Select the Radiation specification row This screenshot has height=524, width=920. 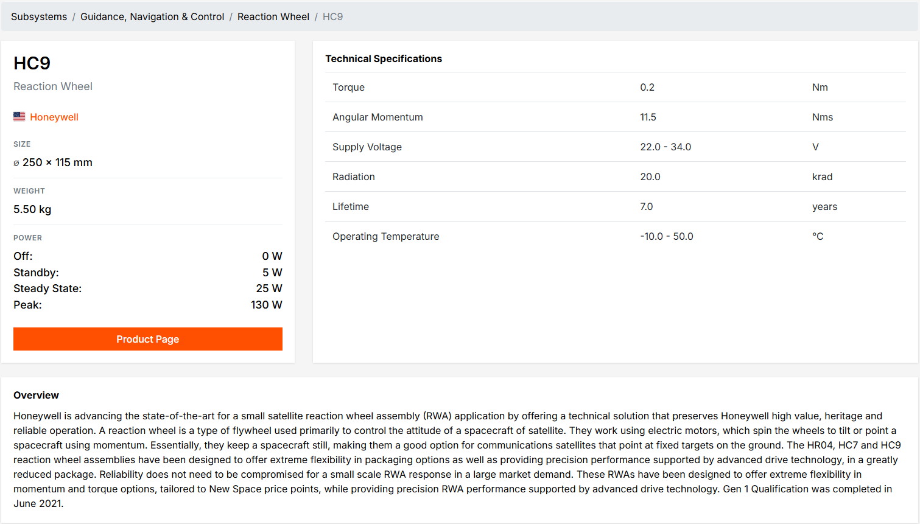[x=353, y=176]
